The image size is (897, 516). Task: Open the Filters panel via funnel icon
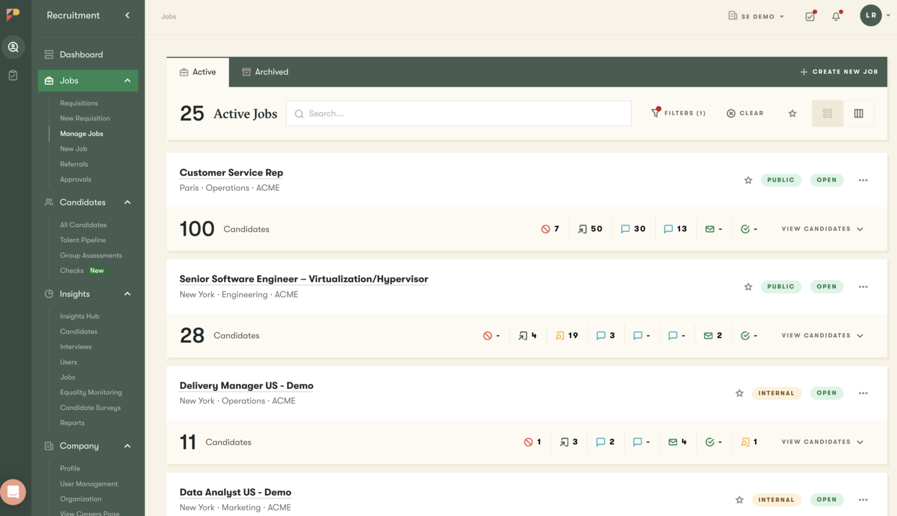coord(678,113)
